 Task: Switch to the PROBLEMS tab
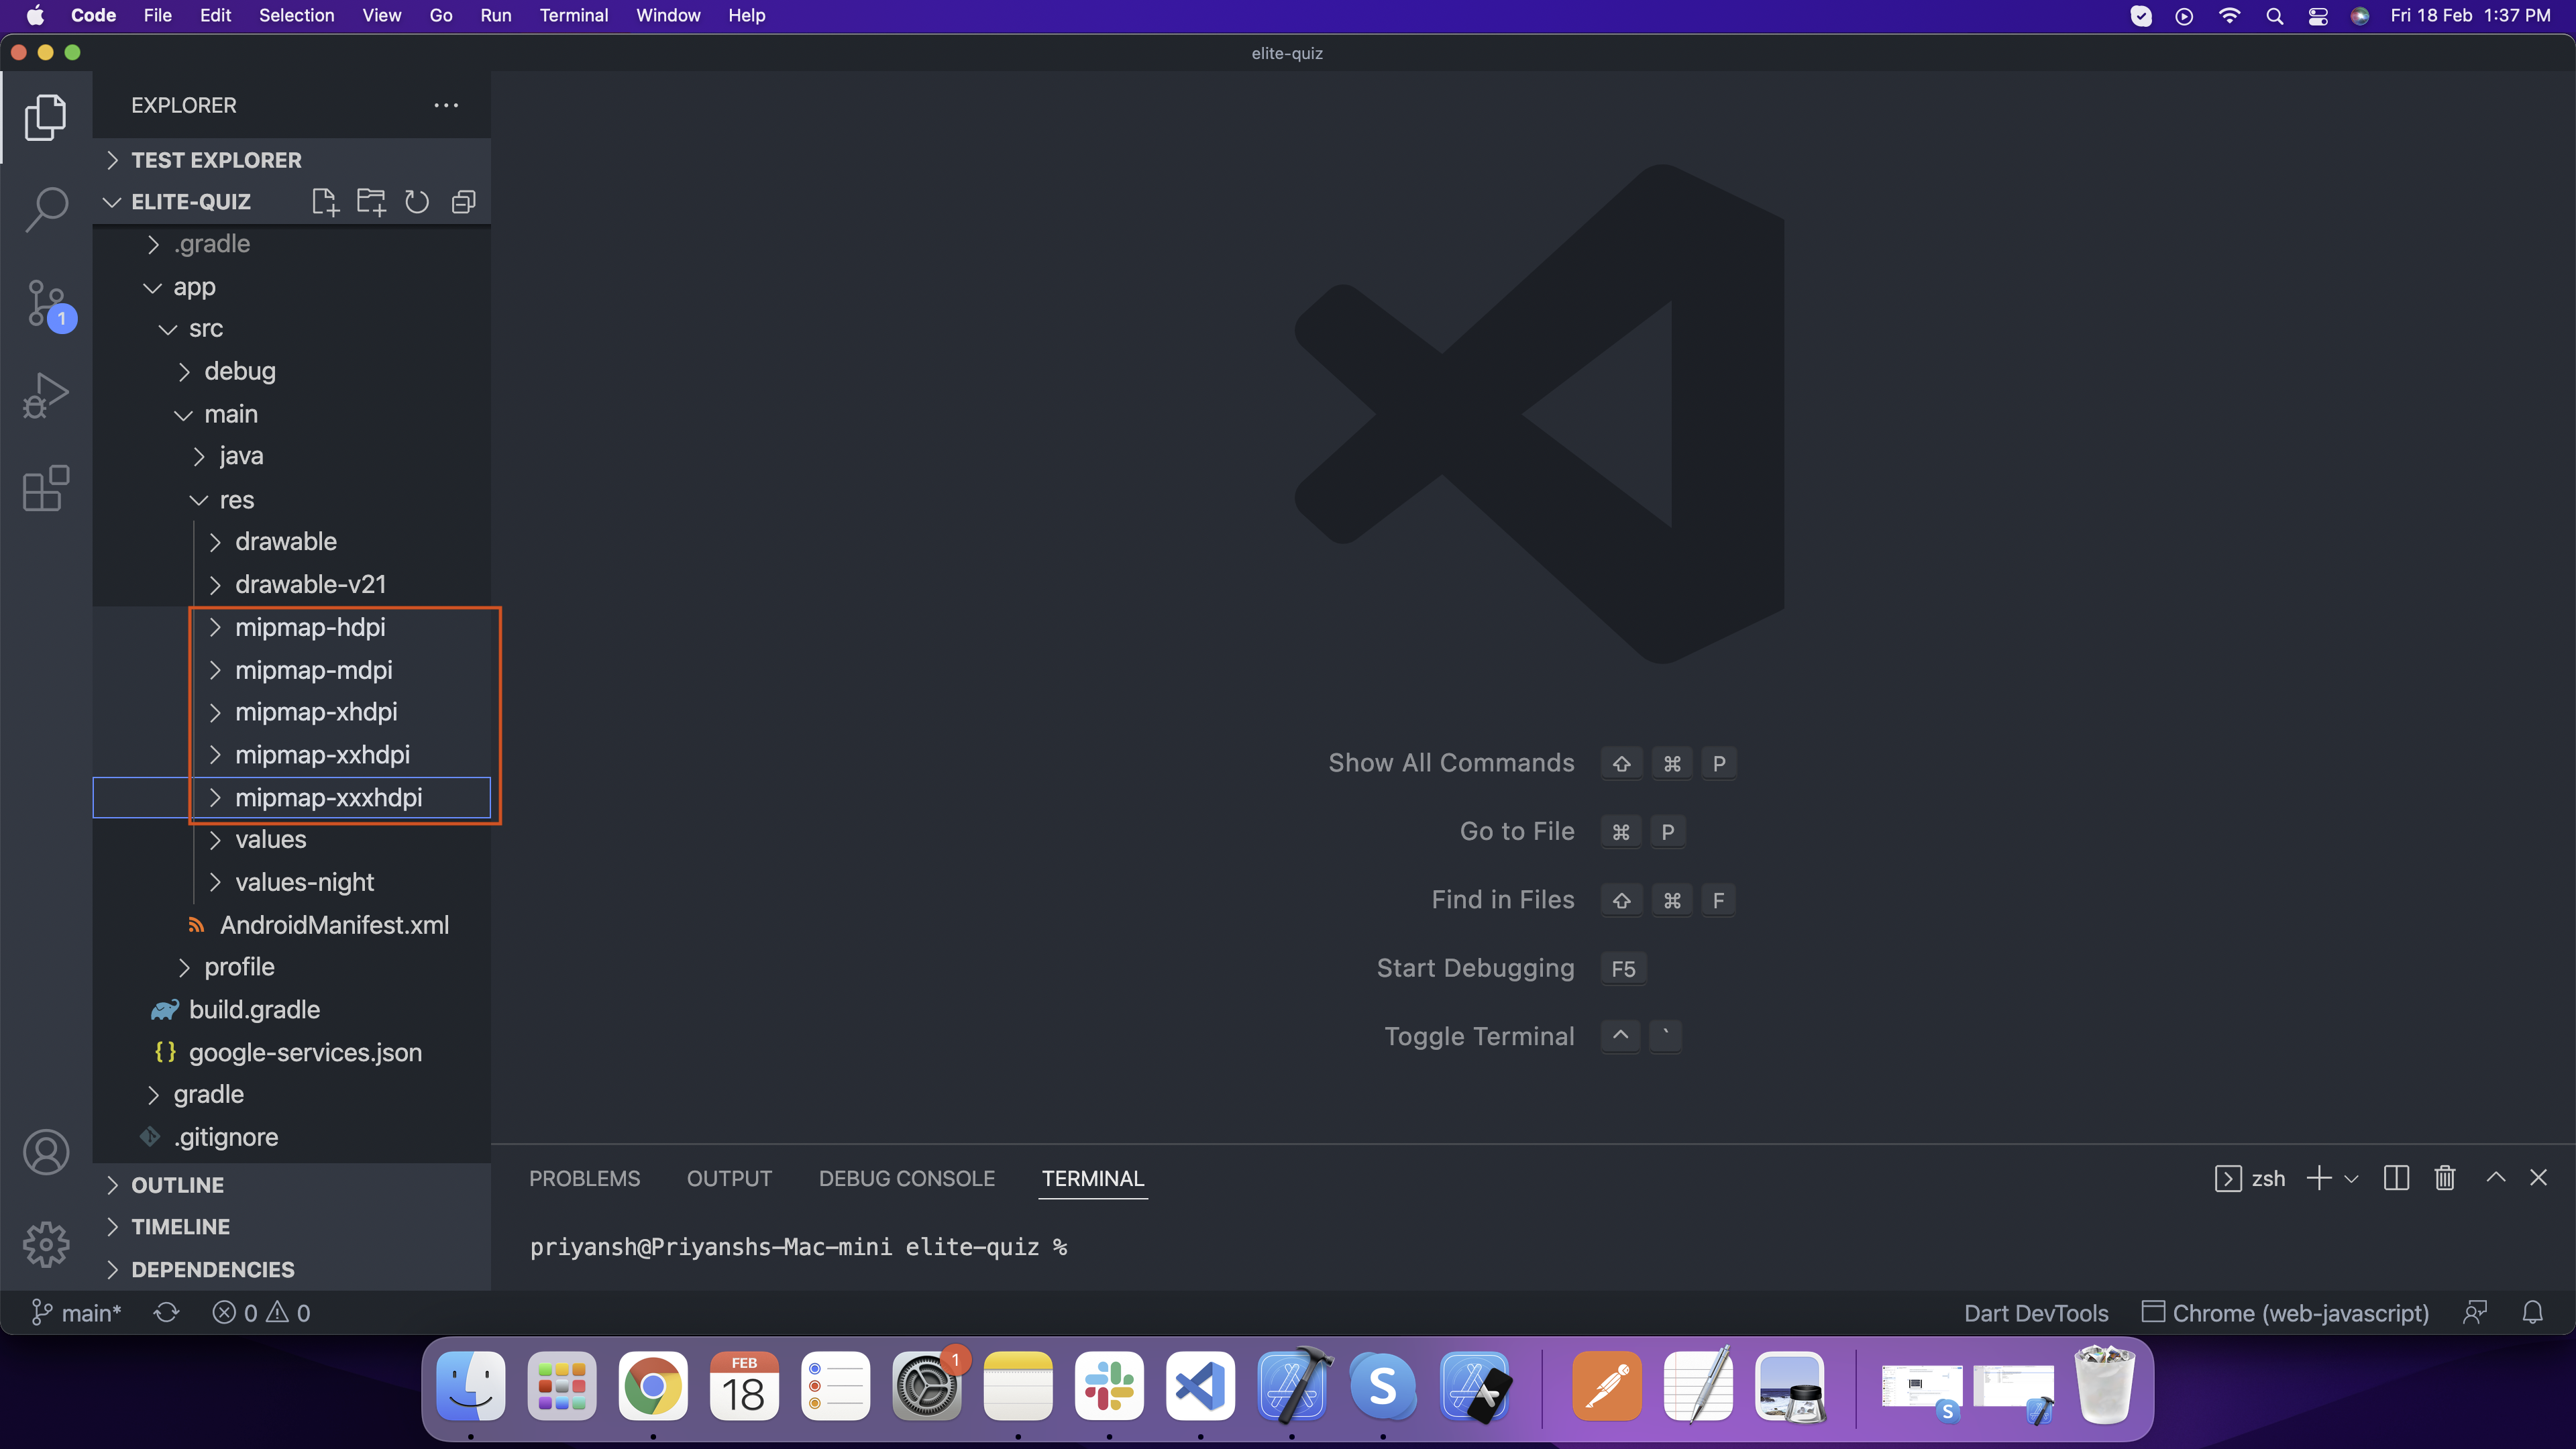click(584, 1178)
